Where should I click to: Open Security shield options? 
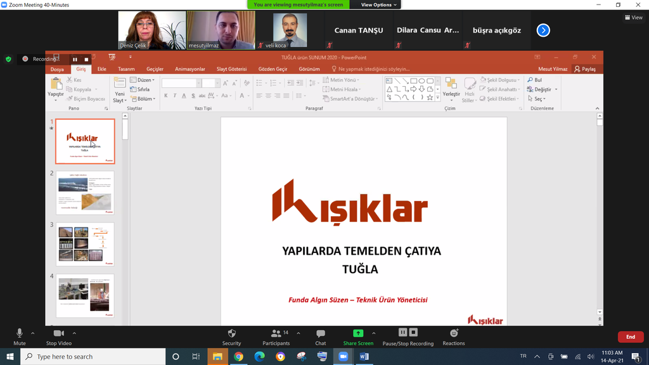coord(231,337)
